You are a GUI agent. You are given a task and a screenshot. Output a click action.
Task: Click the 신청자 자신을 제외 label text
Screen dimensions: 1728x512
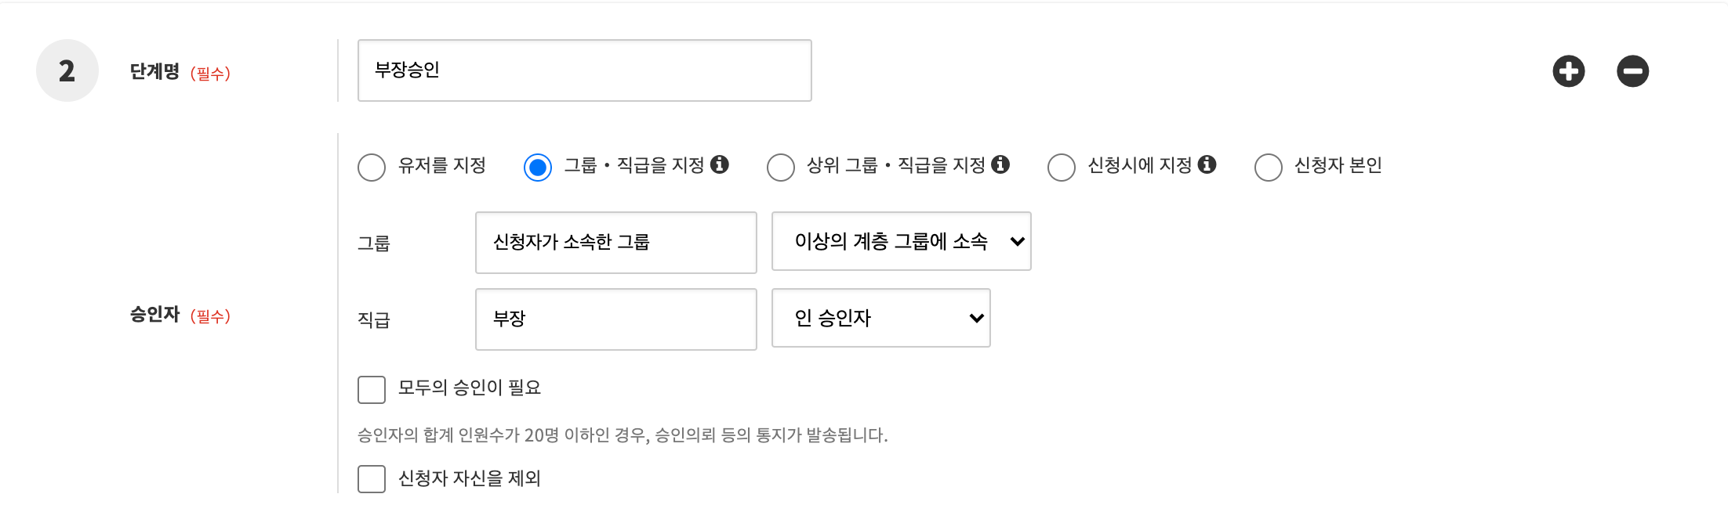(470, 478)
